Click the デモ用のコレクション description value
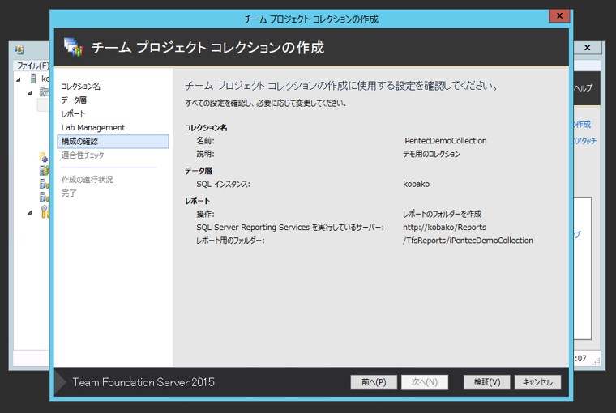Image resolution: width=616 pixels, height=413 pixels. (x=432, y=154)
